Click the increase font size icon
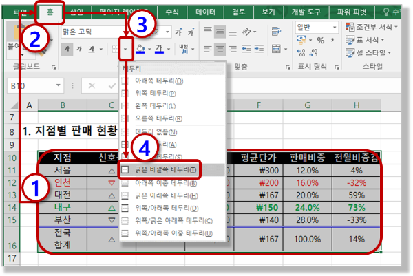The height and width of the screenshot is (276, 413). 178,32
